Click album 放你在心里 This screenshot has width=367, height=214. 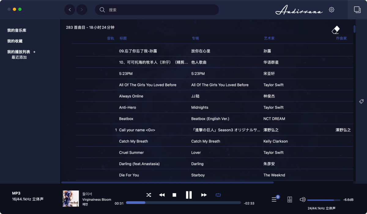point(201,51)
